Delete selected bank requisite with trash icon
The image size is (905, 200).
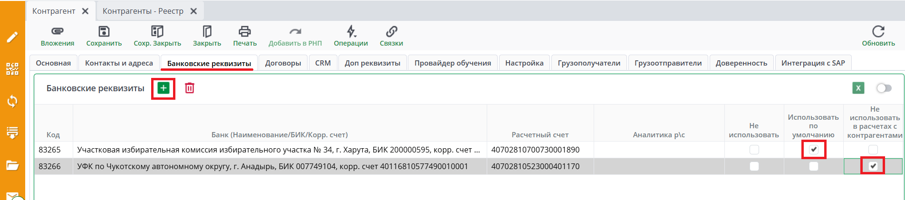pos(190,88)
